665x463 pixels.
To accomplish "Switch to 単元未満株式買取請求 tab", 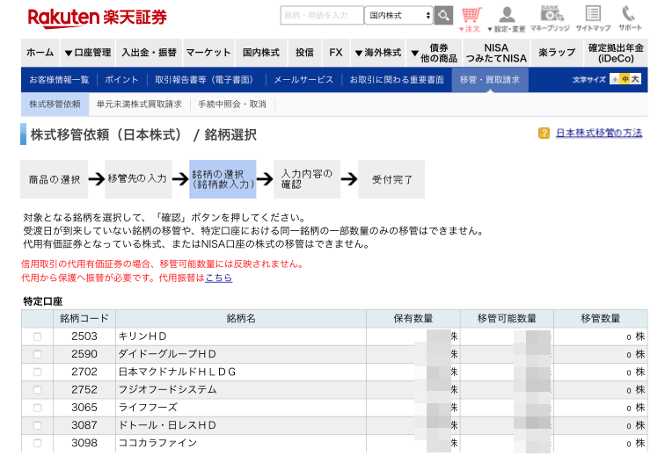I will tap(139, 105).
